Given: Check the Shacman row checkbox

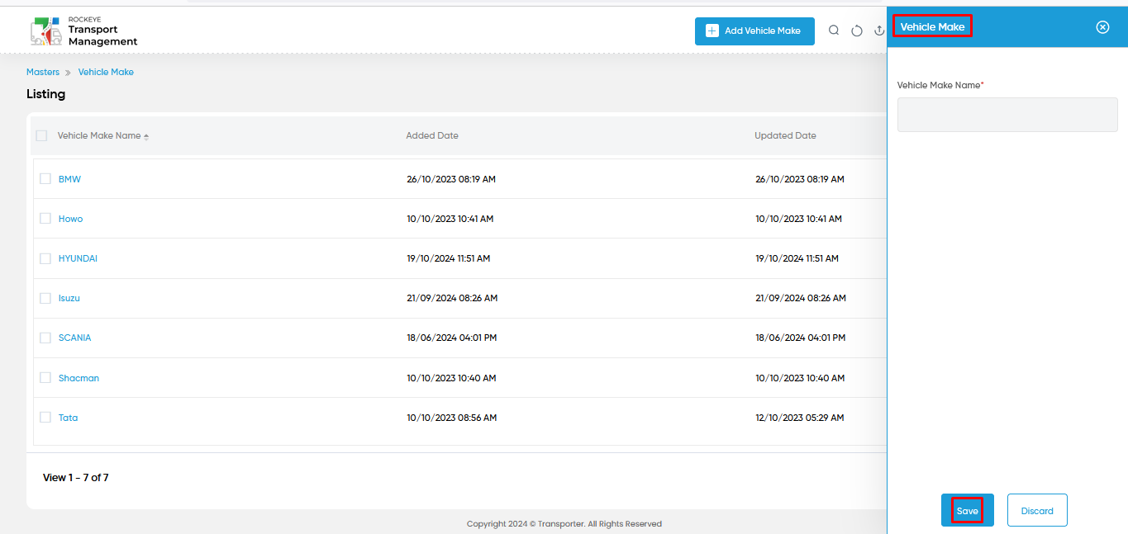Looking at the screenshot, I should tap(45, 377).
